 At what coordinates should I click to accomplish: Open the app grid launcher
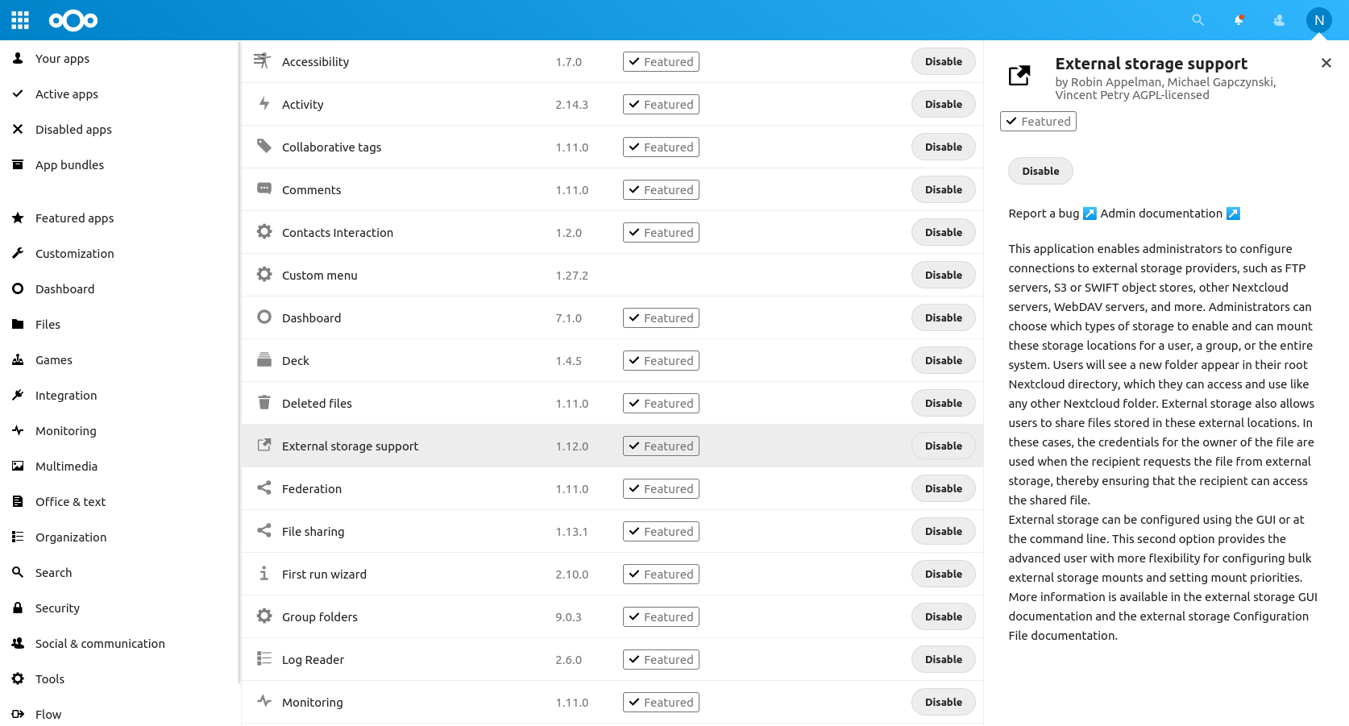tap(19, 20)
